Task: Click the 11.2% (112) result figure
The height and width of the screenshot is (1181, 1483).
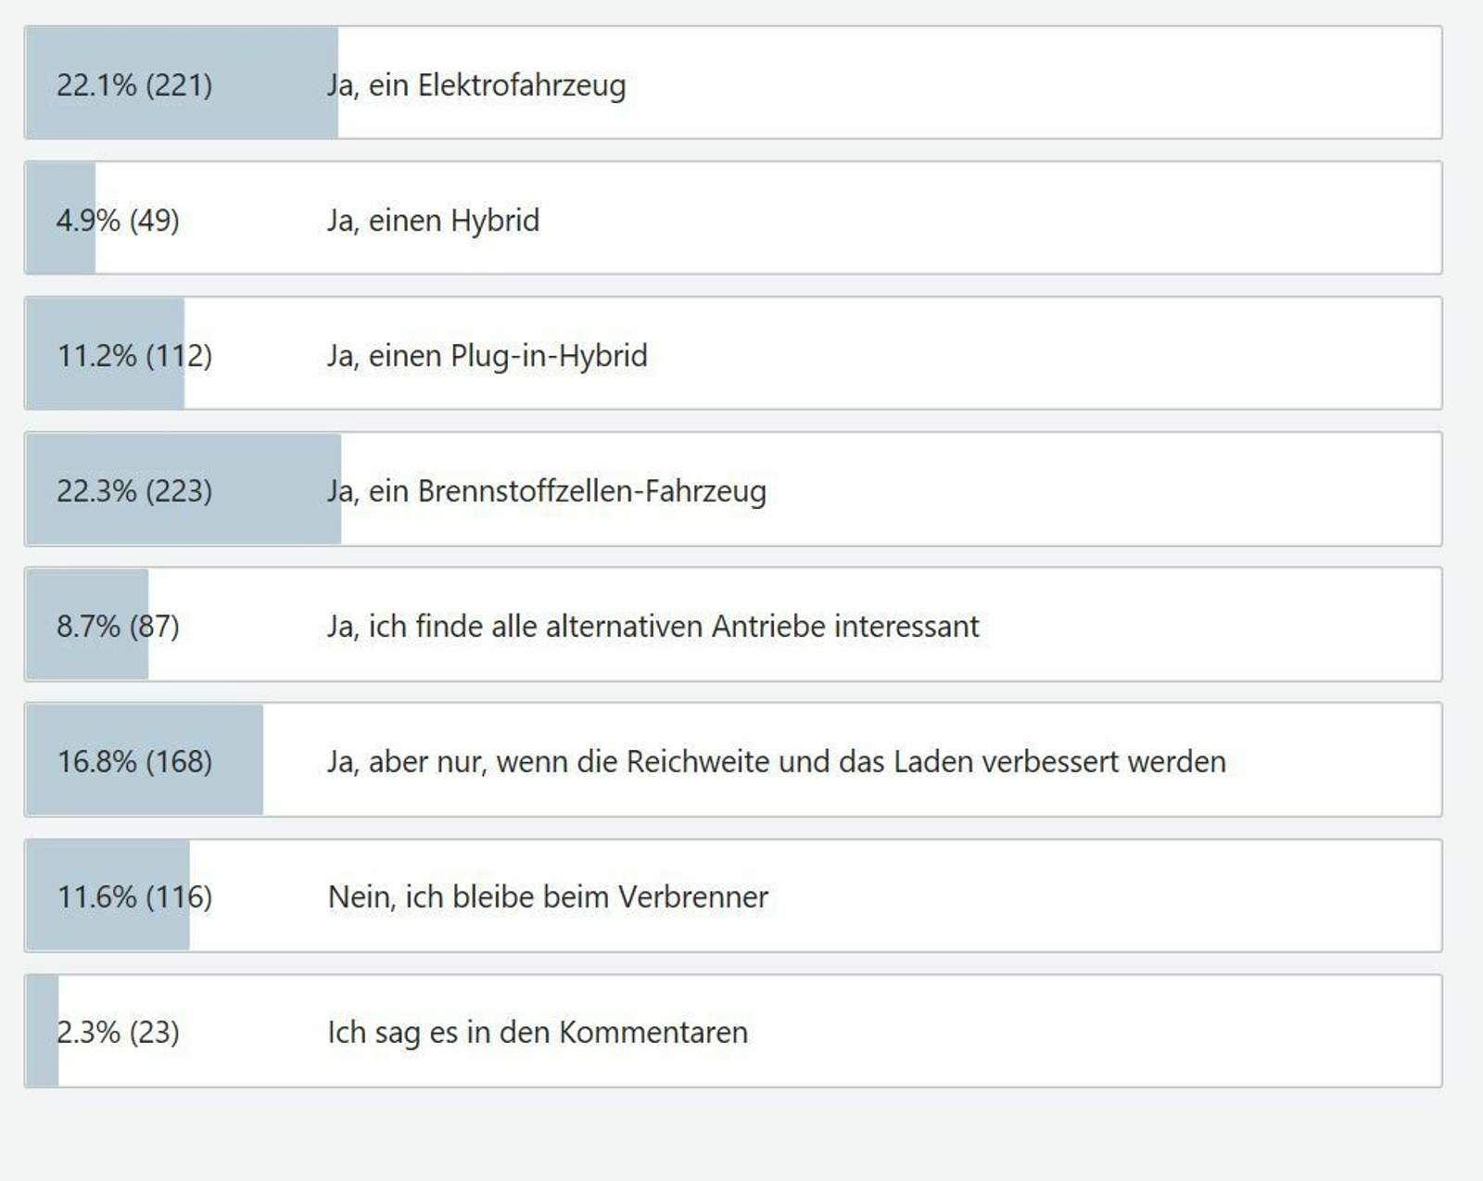Action: coord(134,355)
